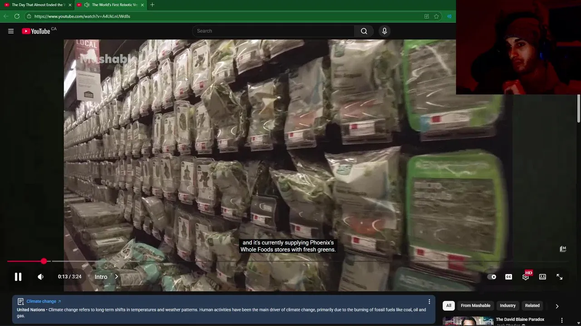
Task: Open video settings gear
Action: [x=526, y=277]
